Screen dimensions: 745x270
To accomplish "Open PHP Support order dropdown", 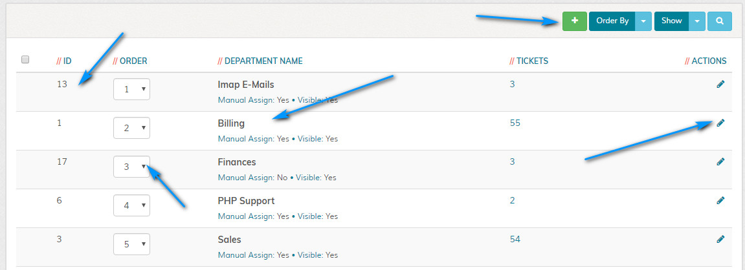I will click(131, 206).
